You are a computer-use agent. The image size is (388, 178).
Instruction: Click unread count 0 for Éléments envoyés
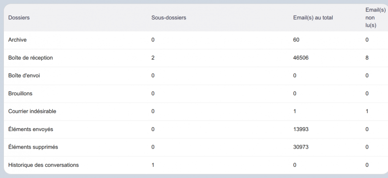tap(367, 129)
